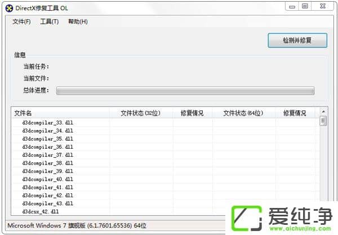Close the DirectX修复工具 window
This screenshot has width=338, height=235.
(323, 6)
